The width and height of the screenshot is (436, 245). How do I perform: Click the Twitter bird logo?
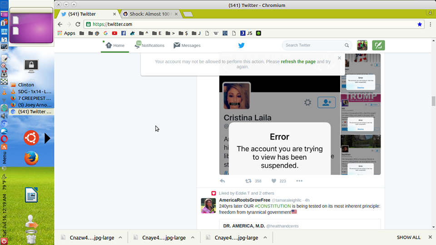click(x=241, y=45)
